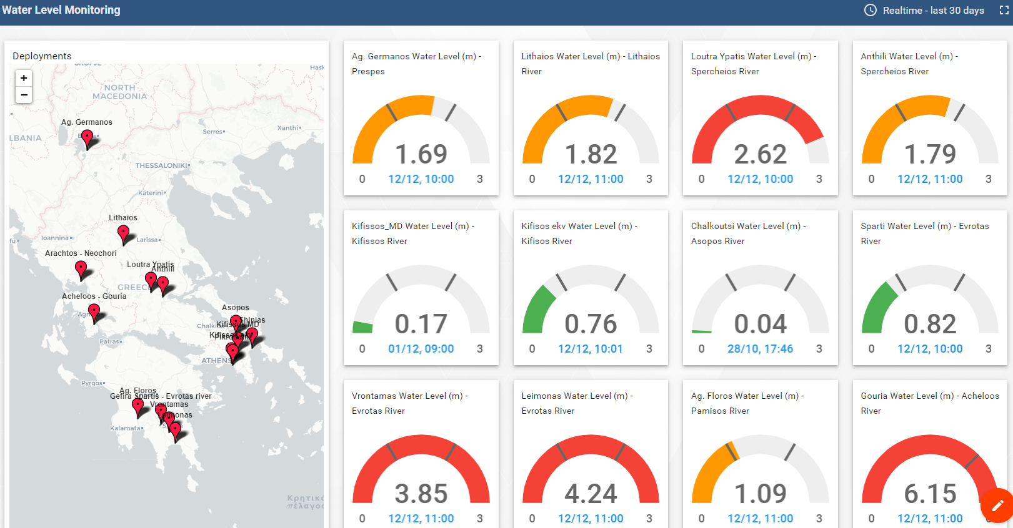Select the Loutra Ypatis map marker

click(151, 280)
